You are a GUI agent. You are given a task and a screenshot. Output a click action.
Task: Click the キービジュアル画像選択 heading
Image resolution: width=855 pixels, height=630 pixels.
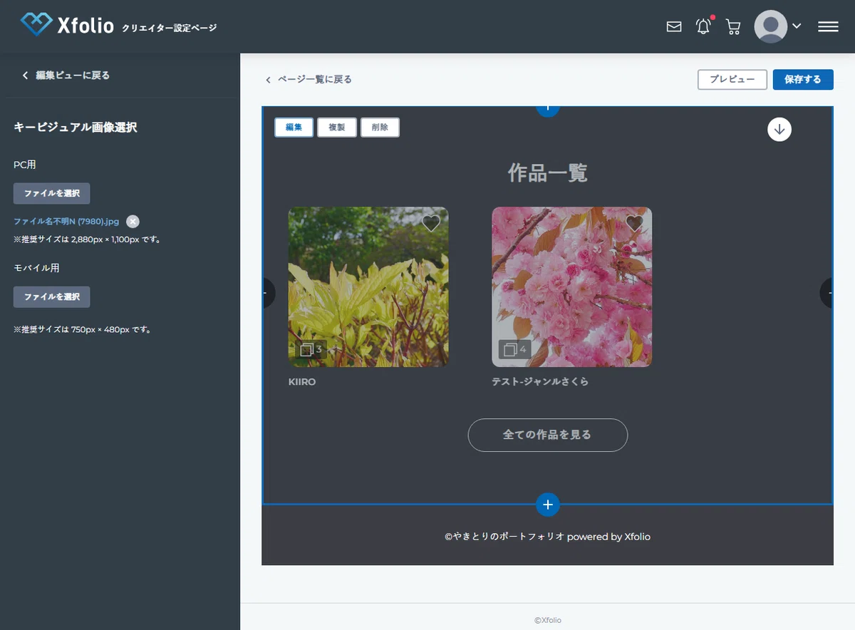(x=76, y=128)
